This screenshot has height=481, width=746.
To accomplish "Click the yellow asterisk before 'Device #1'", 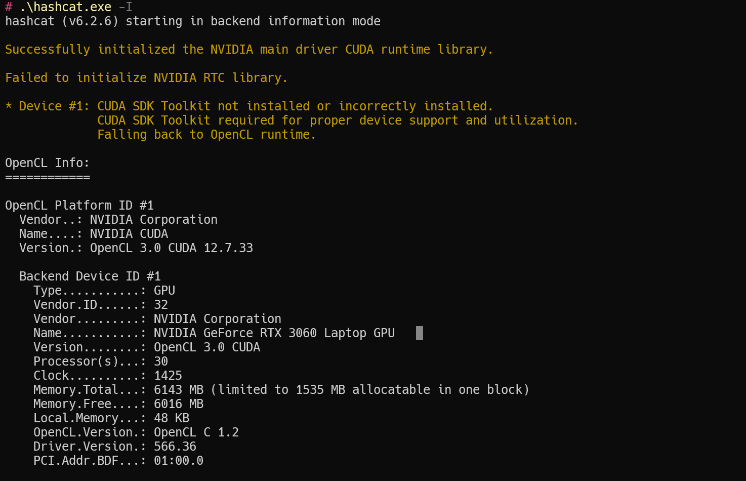I will (x=9, y=106).
